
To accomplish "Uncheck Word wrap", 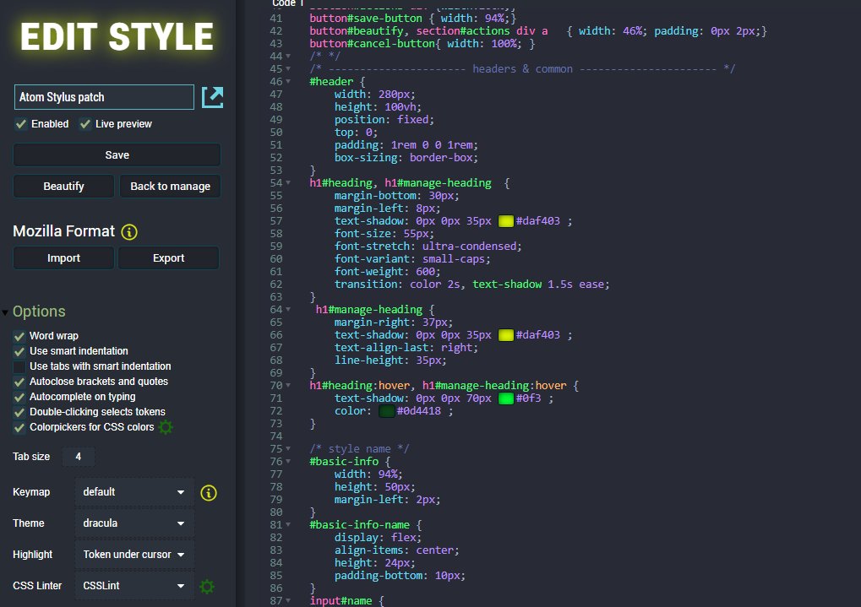I will click(19, 336).
